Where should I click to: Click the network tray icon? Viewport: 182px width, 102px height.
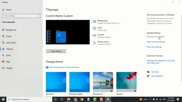(x=160, y=99)
